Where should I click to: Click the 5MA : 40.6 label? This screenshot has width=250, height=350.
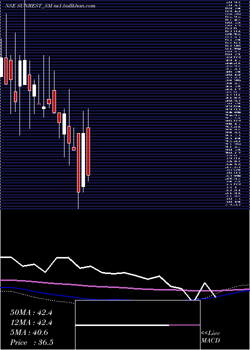click(29, 332)
